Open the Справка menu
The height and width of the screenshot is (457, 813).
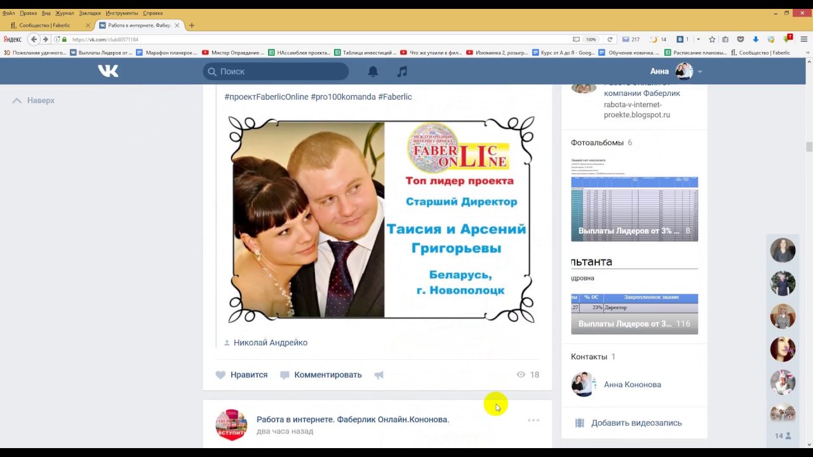coord(152,13)
